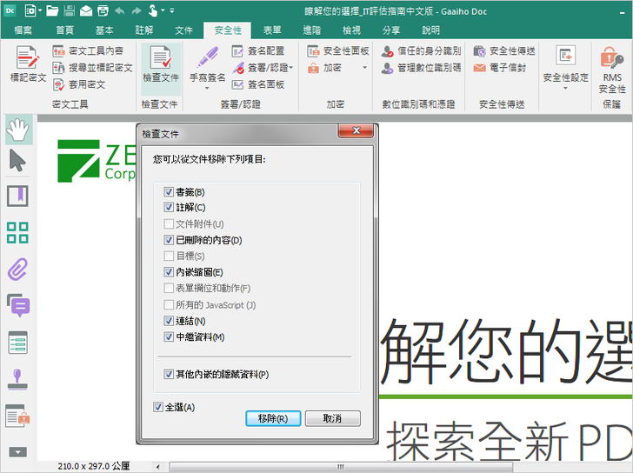Open touch mode dropdown arrow
The height and width of the screenshot is (473, 633).
coord(163,10)
